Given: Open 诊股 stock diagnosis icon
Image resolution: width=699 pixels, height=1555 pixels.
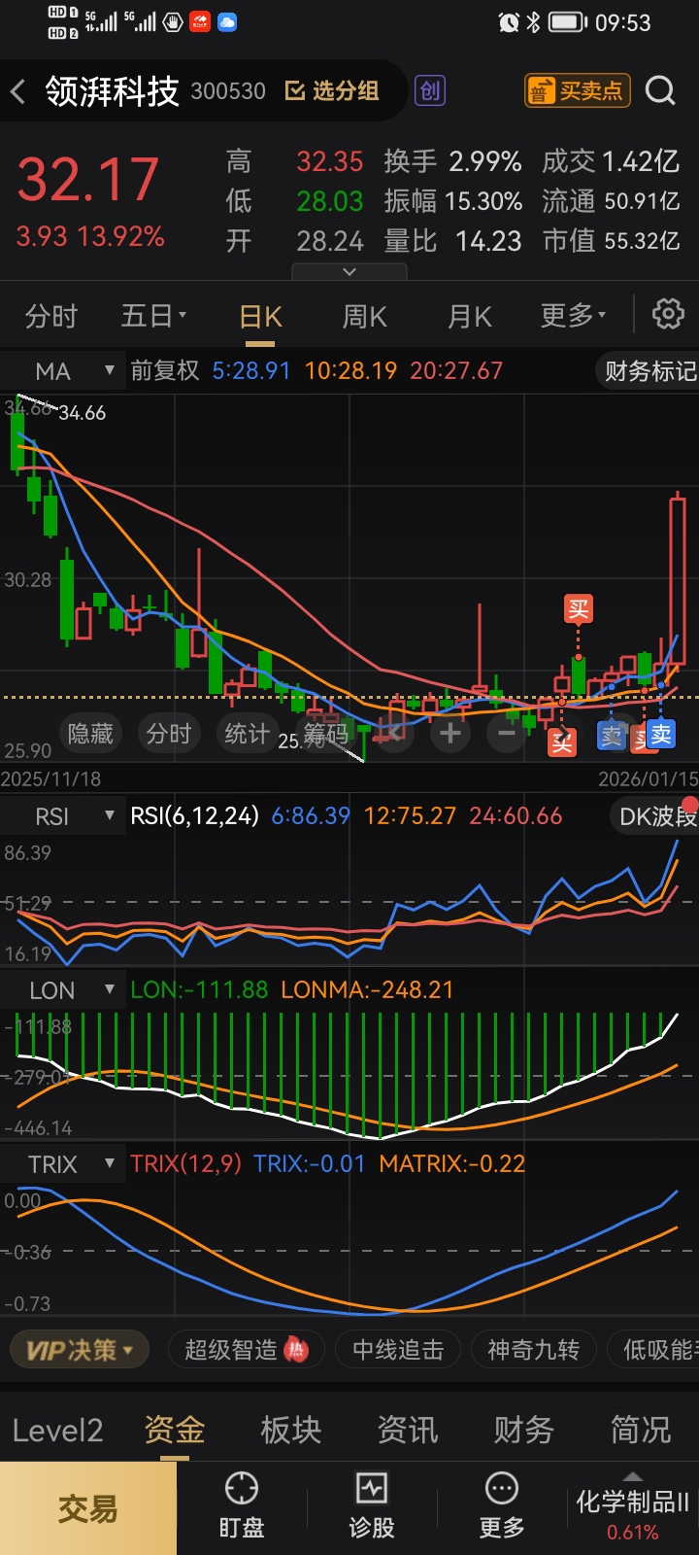Looking at the screenshot, I should click(x=372, y=1506).
